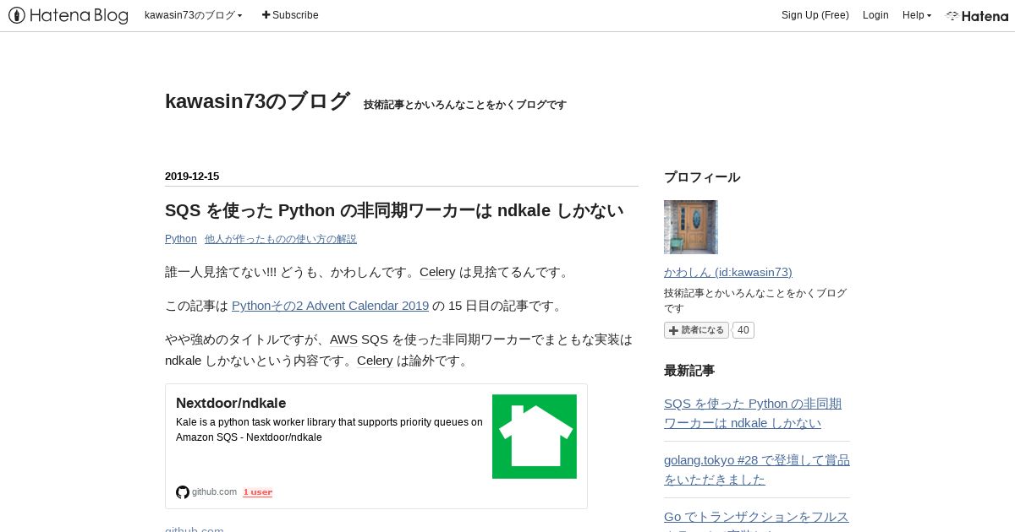Expand the Help dropdown menu
The width and height of the screenshot is (1015, 532).
917,15
